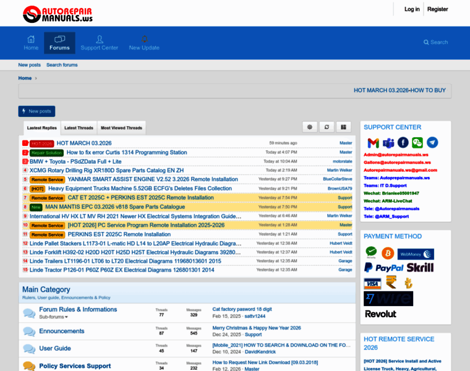Open the HOT MARCH 03.2026 thread
Screen dimensions: 470x371
84,143
